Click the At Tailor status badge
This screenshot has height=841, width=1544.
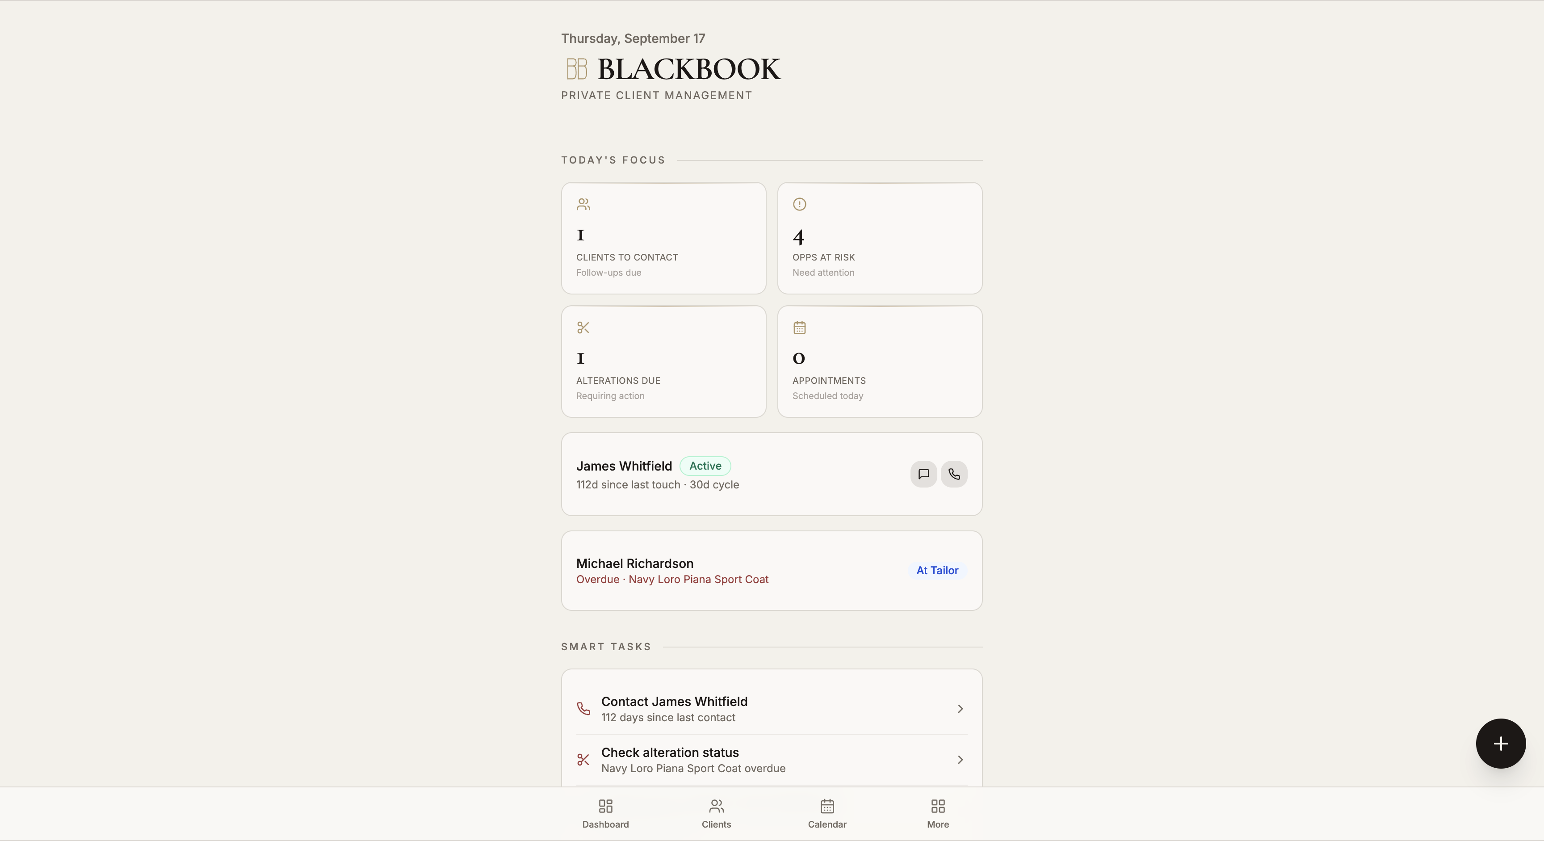(937, 571)
